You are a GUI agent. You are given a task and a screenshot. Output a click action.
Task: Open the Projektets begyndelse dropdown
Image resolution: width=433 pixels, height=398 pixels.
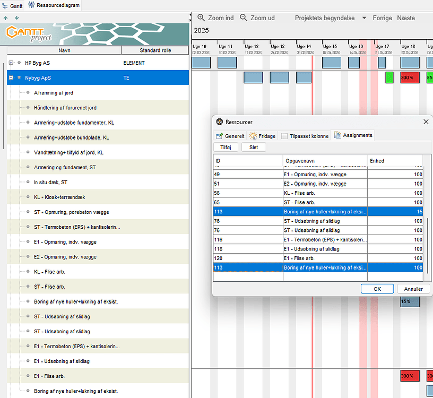pos(365,18)
